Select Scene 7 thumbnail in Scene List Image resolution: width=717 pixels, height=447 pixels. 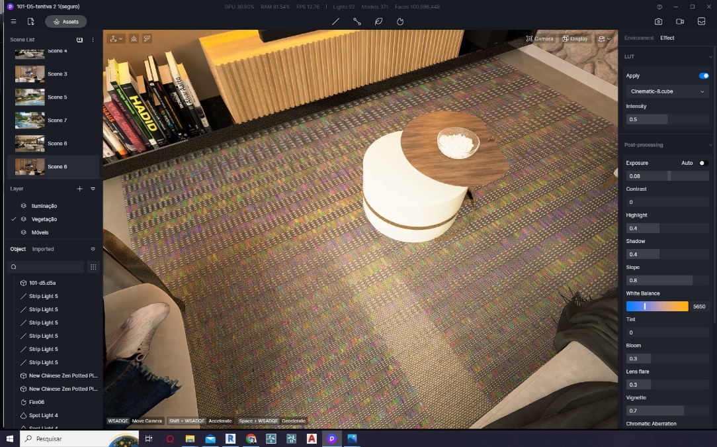pyautogui.click(x=30, y=120)
